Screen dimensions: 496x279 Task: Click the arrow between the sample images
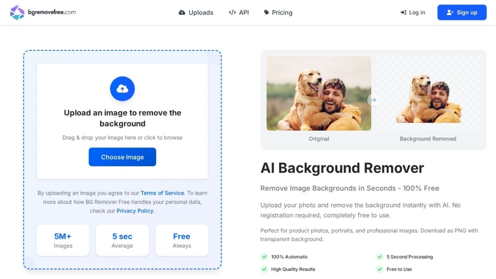(x=373, y=100)
